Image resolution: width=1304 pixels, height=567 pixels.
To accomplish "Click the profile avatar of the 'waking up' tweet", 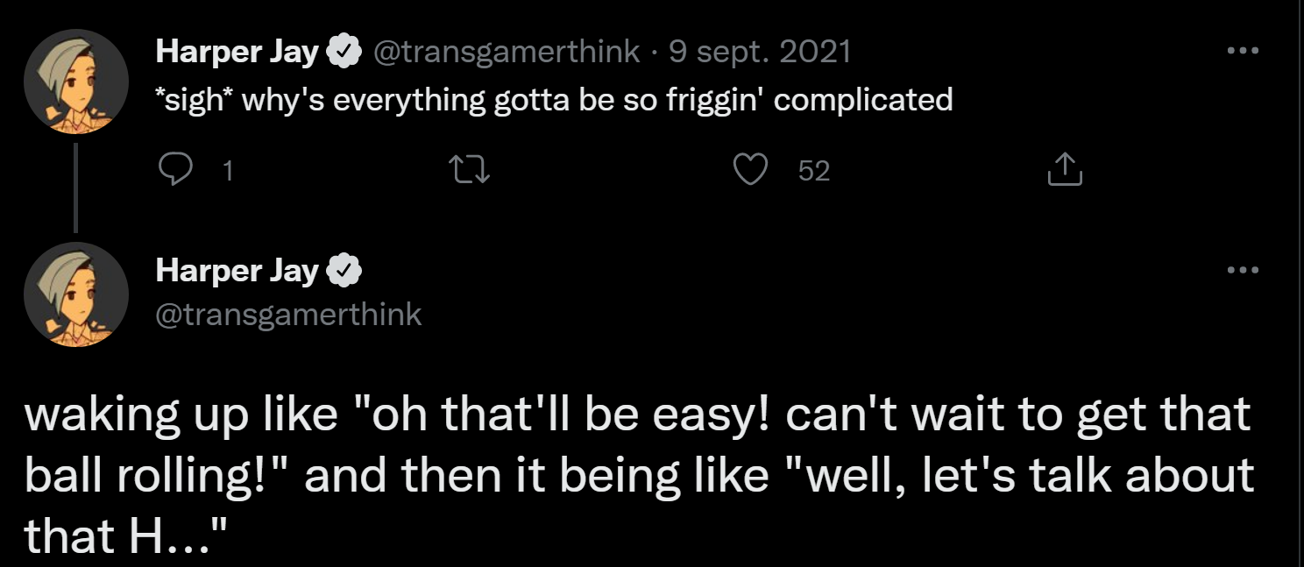I will [76, 294].
